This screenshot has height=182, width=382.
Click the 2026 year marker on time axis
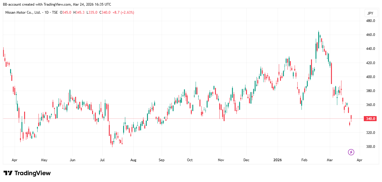tap(278, 160)
